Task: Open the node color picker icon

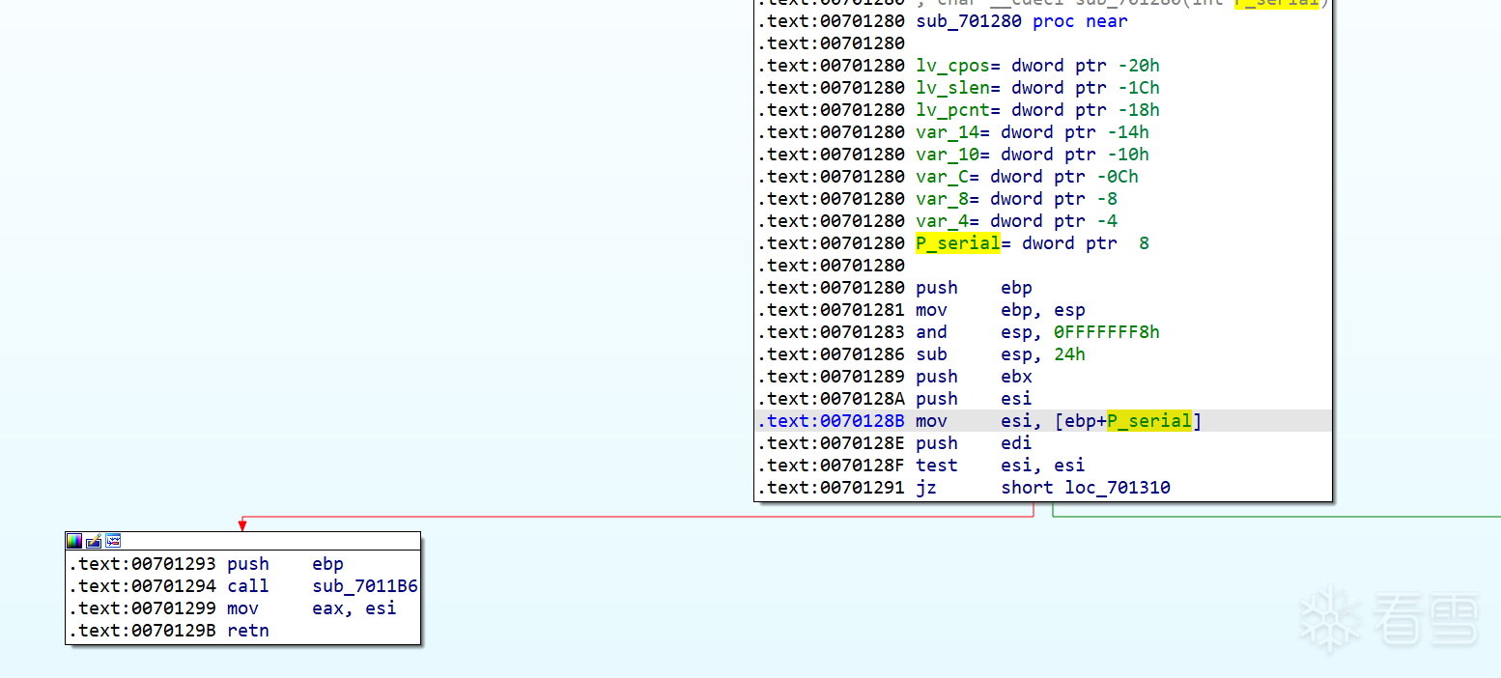Action: (x=74, y=541)
